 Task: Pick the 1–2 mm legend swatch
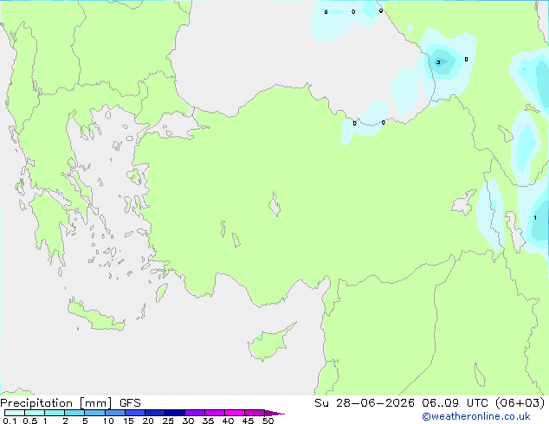[55, 413]
